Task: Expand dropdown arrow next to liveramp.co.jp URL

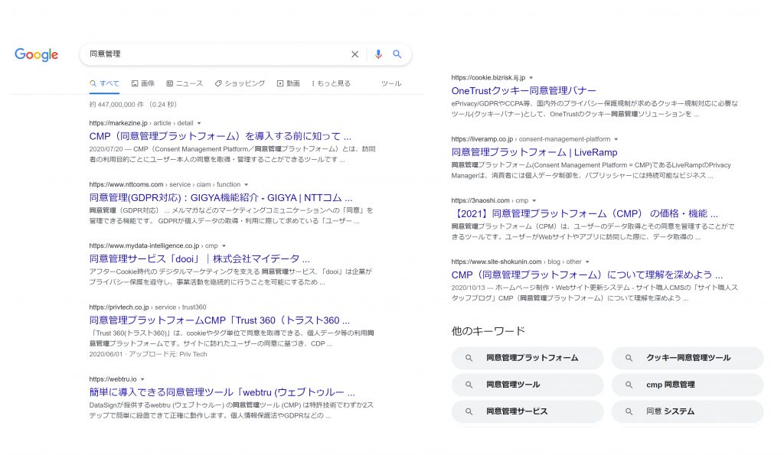Action: click(616, 139)
